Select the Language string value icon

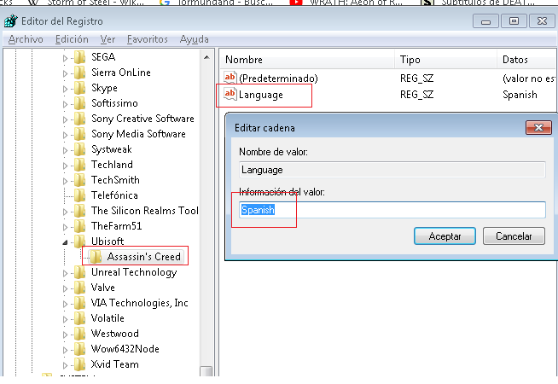pyautogui.click(x=230, y=95)
